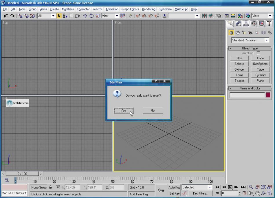Click the Undo arrow in the toolbar
The width and height of the screenshot is (275, 198).
tap(6, 16)
